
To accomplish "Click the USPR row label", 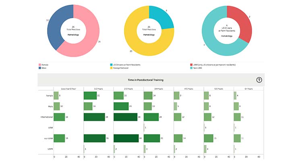I will (x=49, y=149).
